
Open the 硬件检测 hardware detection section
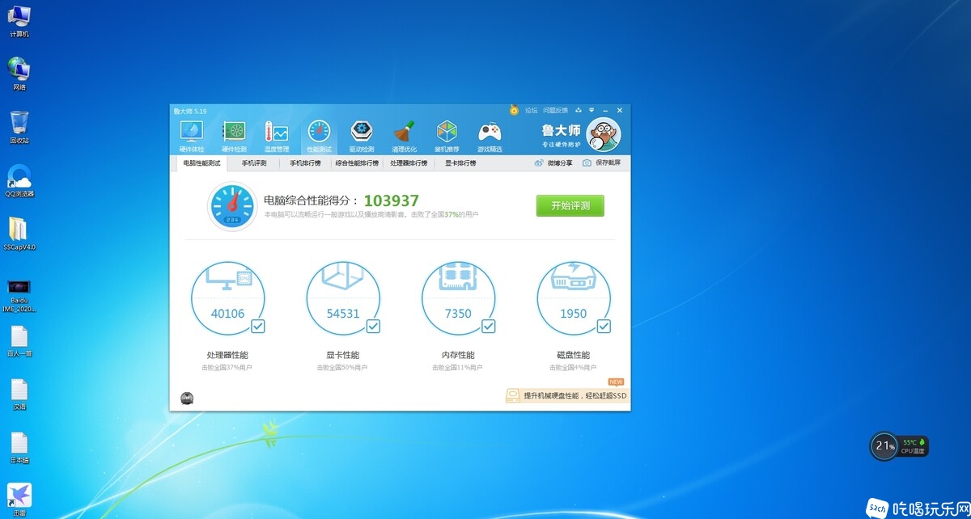[234, 136]
